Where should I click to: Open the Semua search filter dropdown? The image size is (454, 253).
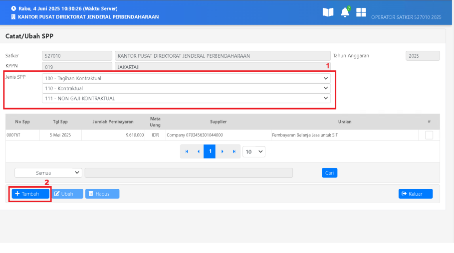pos(48,173)
